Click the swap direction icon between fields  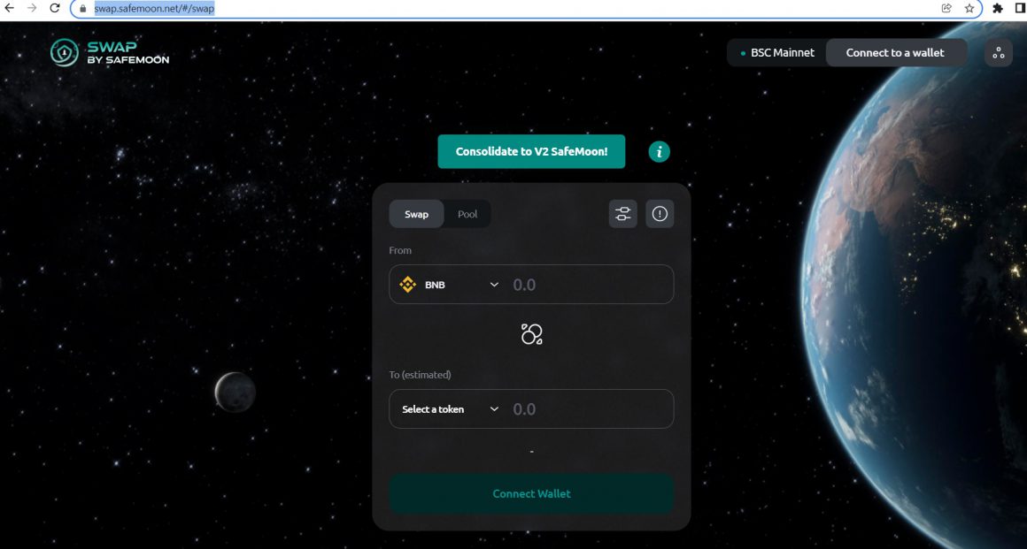pyautogui.click(x=531, y=333)
